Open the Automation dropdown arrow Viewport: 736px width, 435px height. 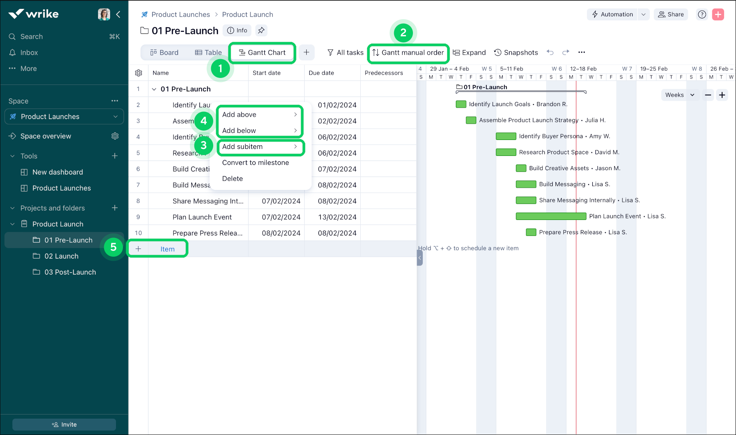click(643, 14)
